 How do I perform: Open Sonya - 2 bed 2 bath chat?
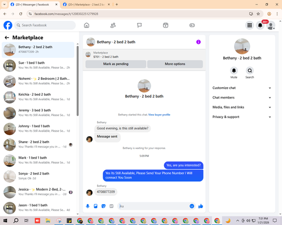click(x=38, y=177)
